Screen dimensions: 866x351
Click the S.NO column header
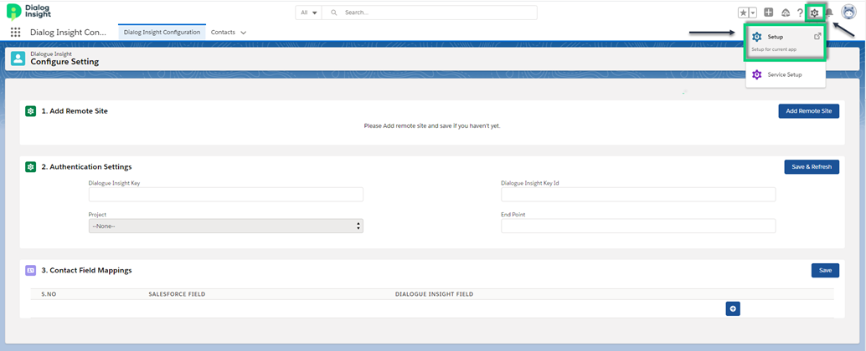(x=49, y=294)
